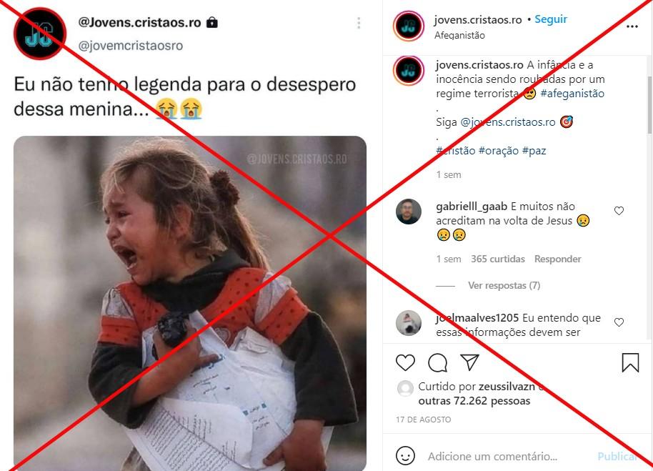Like gabrielll_gaab's comment heart

pos(619,211)
